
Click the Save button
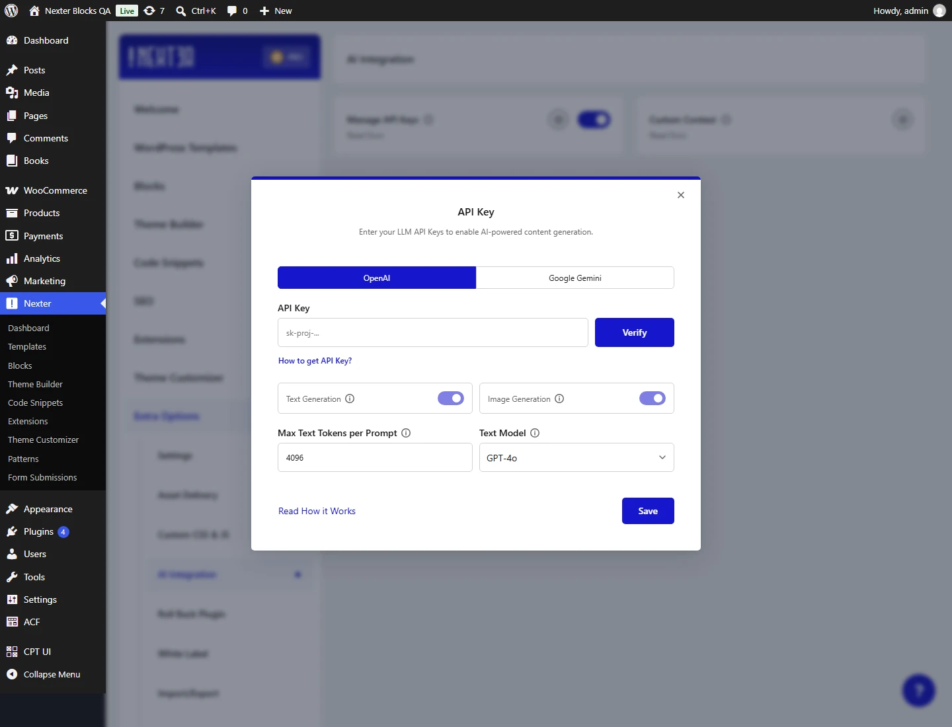tap(648, 511)
